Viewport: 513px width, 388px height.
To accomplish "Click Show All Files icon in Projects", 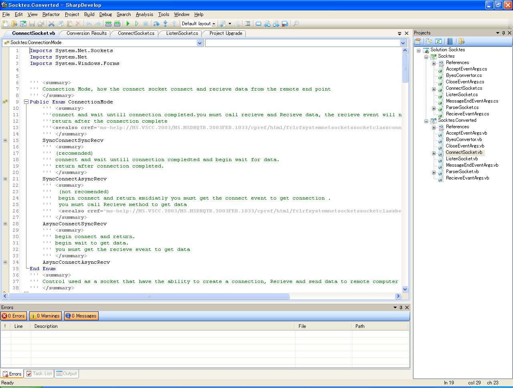I will (429, 41).
